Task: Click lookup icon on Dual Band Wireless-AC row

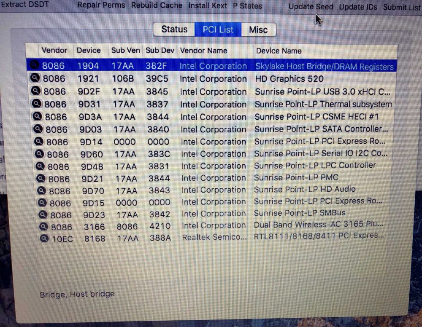Action: [x=43, y=227]
